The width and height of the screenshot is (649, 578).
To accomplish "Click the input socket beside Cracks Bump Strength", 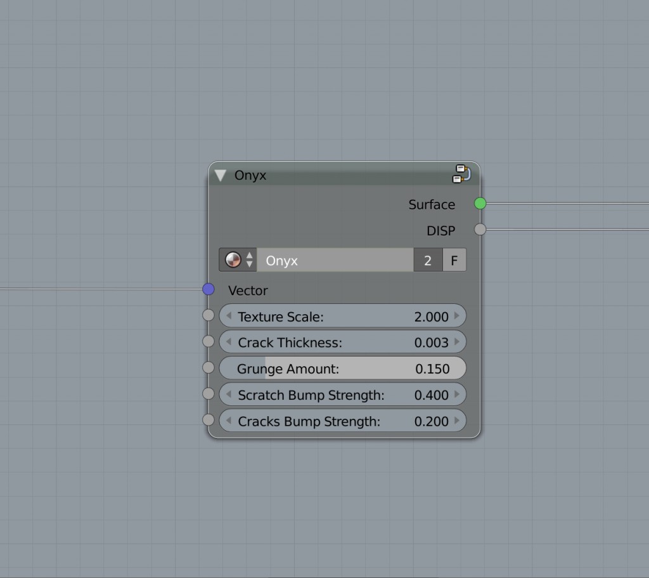I will (x=208, y=419).
